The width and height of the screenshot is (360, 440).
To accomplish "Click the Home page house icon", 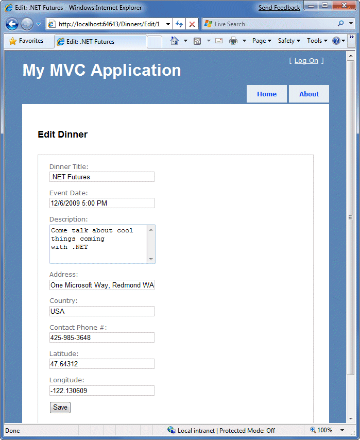I will tap(175, 41).
